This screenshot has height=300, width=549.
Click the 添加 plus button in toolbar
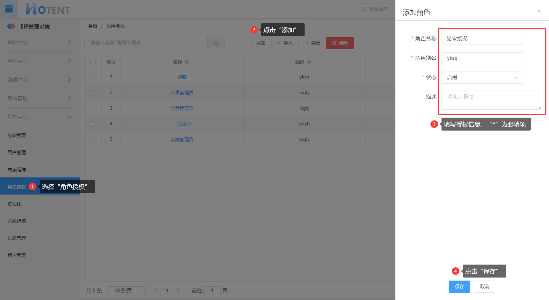point(257,43)
